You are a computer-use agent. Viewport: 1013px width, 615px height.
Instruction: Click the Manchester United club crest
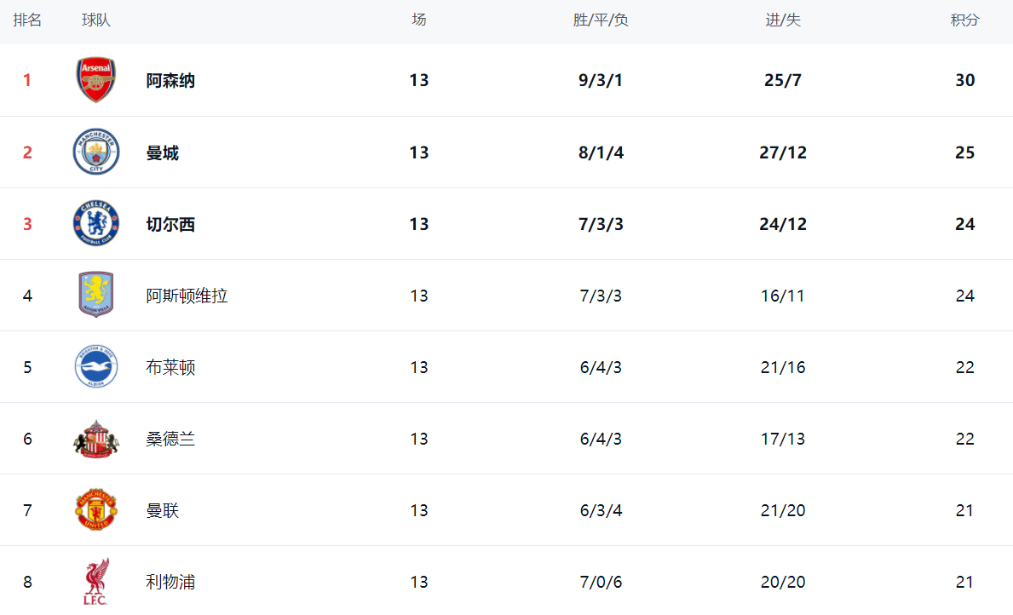point(95,510)
